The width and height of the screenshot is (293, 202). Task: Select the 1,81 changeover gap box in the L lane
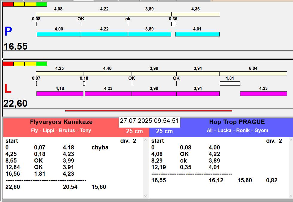(x=230, y=83)
